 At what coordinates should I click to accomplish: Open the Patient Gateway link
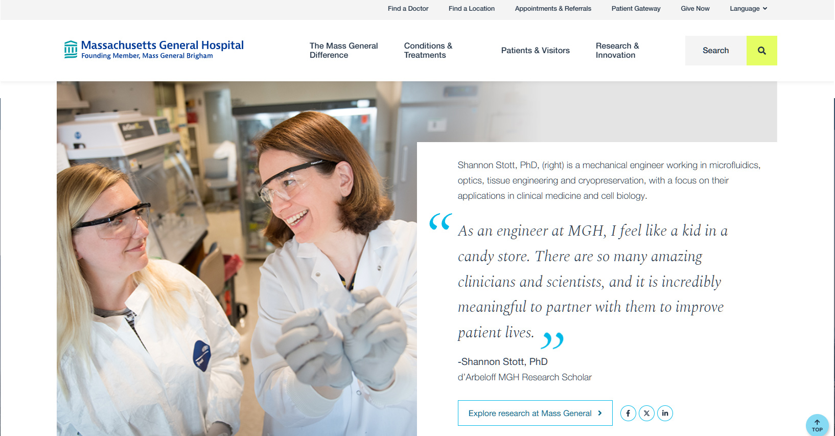(636, 9)
